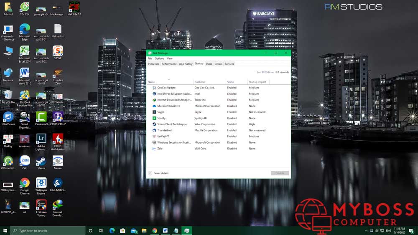Select the Skype startup entry icon
Image resolution: width=418 pixels, height=235 pixels.
154,112
